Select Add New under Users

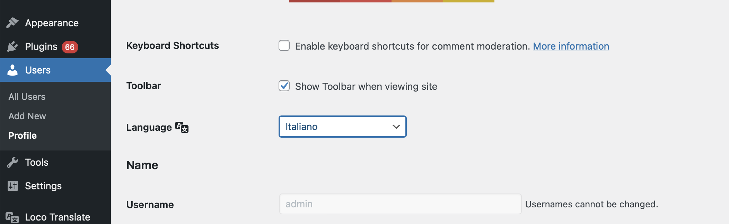point(27,116)
